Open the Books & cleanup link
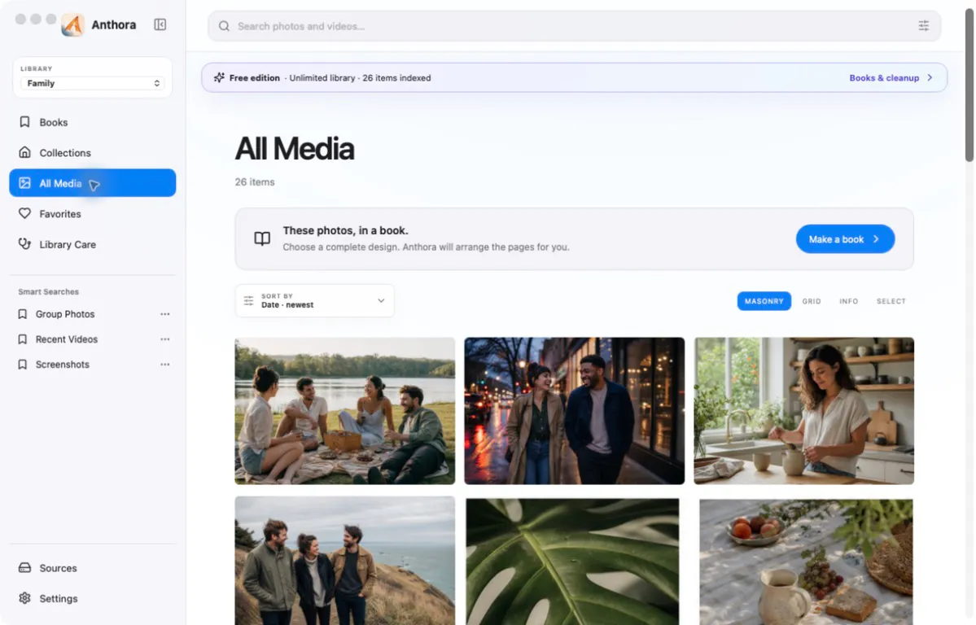Screen dimensions: 976x625 pyautogui.click(x=884, y=78)
